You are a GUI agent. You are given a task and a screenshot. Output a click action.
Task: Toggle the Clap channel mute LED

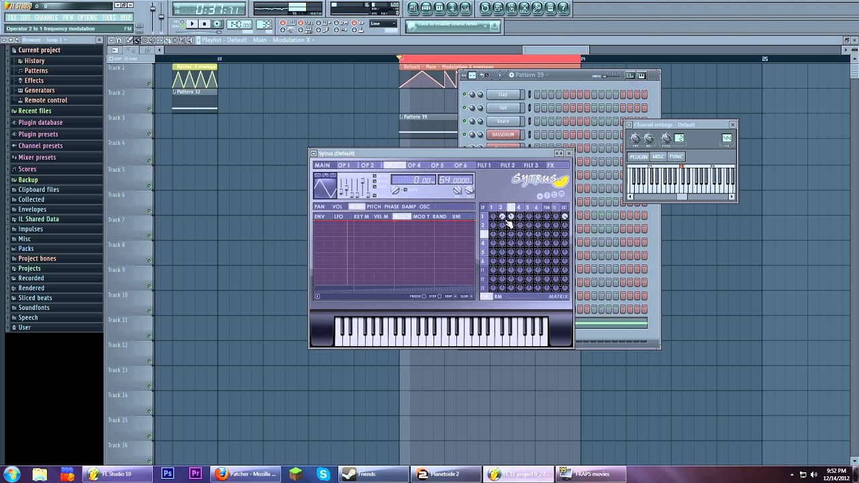coord(464,95)
